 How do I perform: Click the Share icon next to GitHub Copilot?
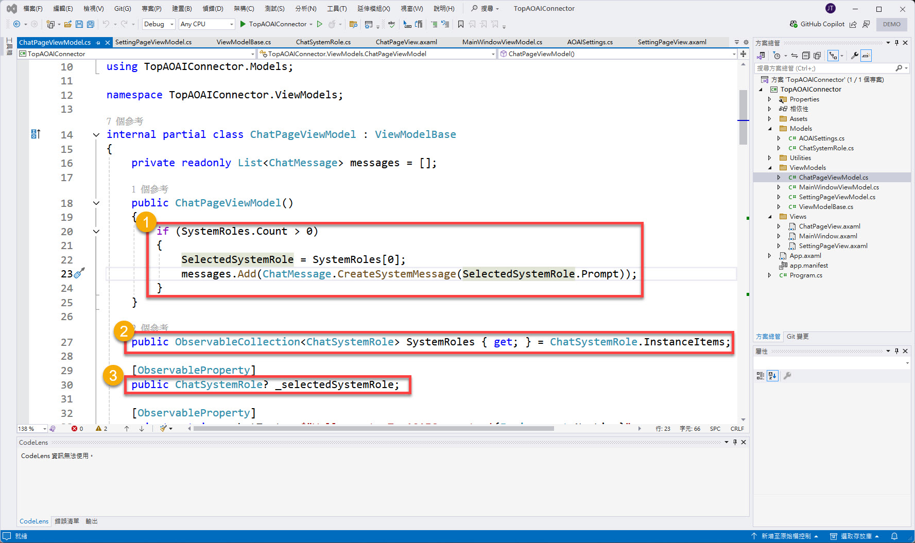[x=853, y=24]
